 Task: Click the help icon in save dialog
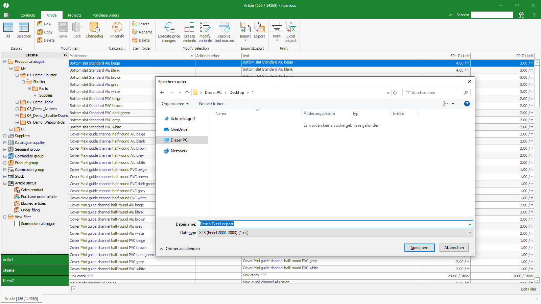point(467,104)
